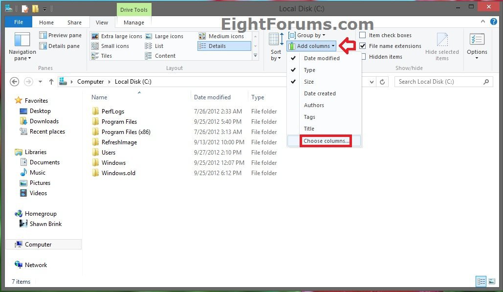Click the Help question mark icon
This screenshot has height=292, width=503.
click(494, 22)
